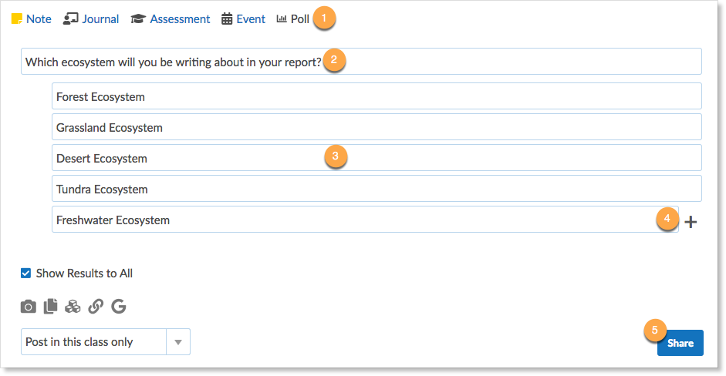Expand the 'Post in this class only' dropdown
Screen dimensions: 726x376
coord(178,342)
